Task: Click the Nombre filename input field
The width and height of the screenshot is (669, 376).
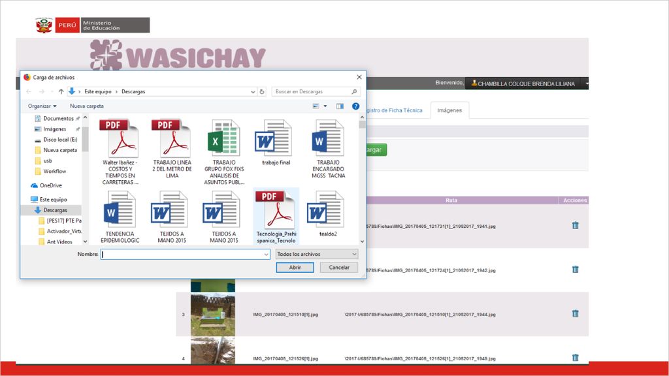Action: (x=182, y=255)
